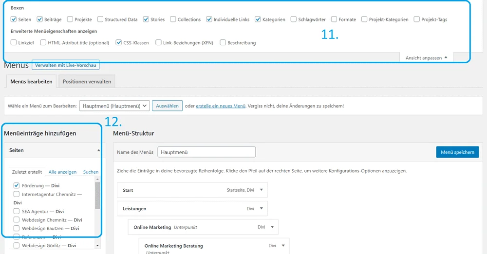Collapse the Ansicht anpassen panel
487x254 pixels.
pos(426,58)
